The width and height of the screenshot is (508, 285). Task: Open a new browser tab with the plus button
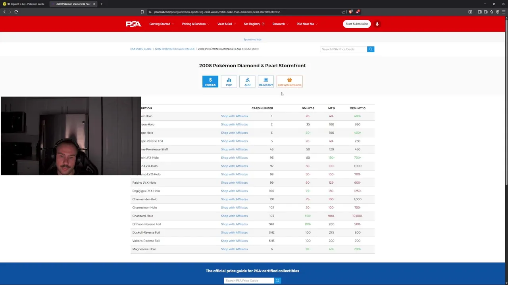(101, 4)
